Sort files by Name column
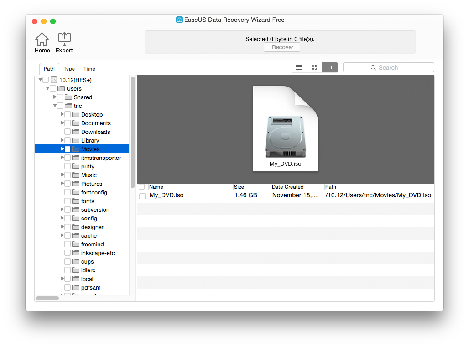Image resolution: width=469 pixels, height=347 pixels. click(191, 187)
